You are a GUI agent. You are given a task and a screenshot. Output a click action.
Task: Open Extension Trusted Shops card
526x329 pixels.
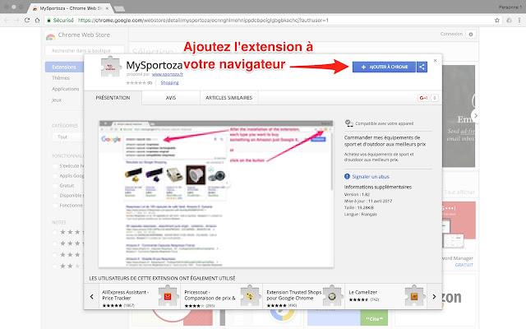click(304, 296)
